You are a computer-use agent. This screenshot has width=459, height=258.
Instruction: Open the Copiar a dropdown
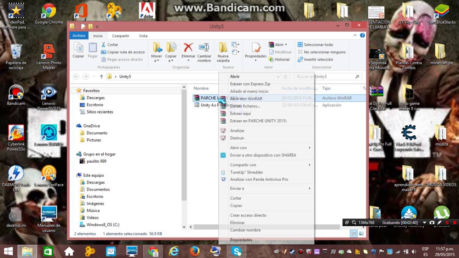[171, 52]
